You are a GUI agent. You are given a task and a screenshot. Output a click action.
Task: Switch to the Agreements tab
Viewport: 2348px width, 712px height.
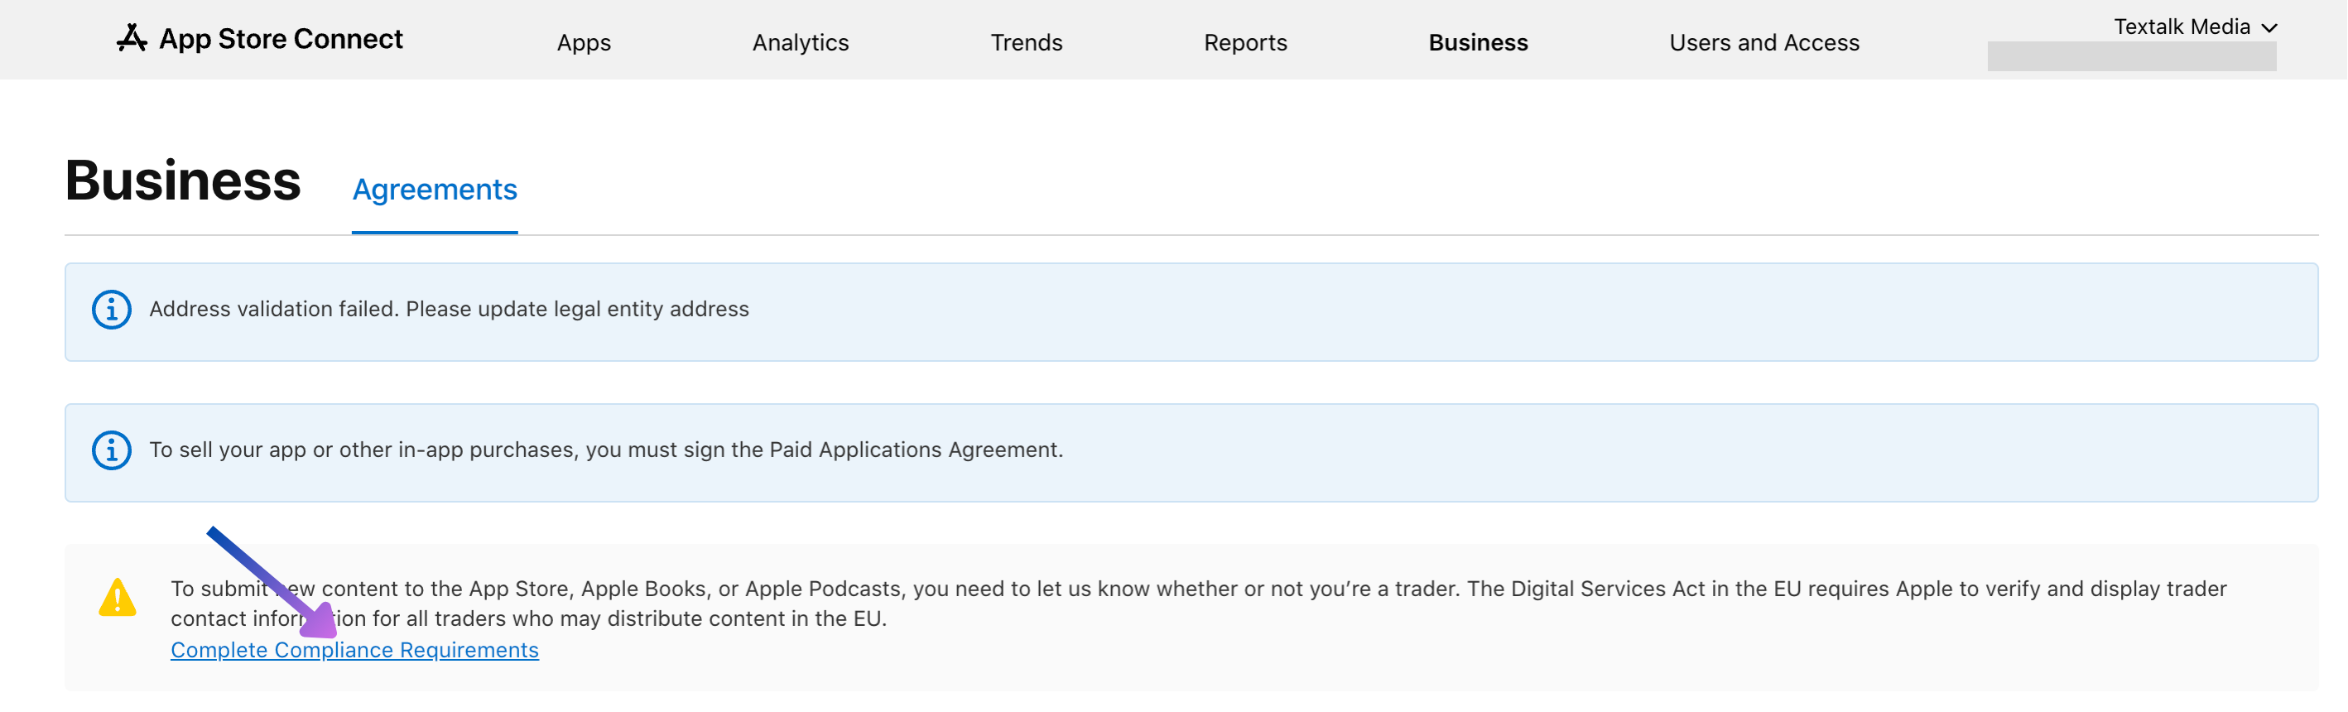click(x=435, y=190)
